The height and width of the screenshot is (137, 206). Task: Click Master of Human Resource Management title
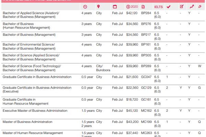[x=33, y=133]
